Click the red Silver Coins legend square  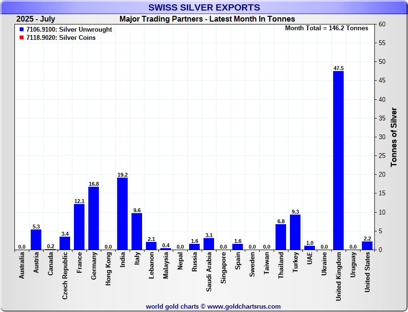22,38
